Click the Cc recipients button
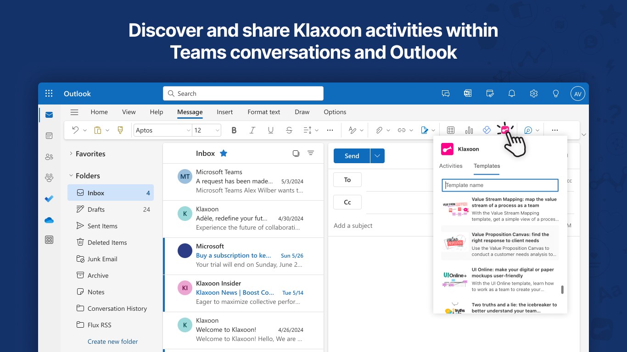The height and width of the screenshot is (352, 627). [347, 202]
